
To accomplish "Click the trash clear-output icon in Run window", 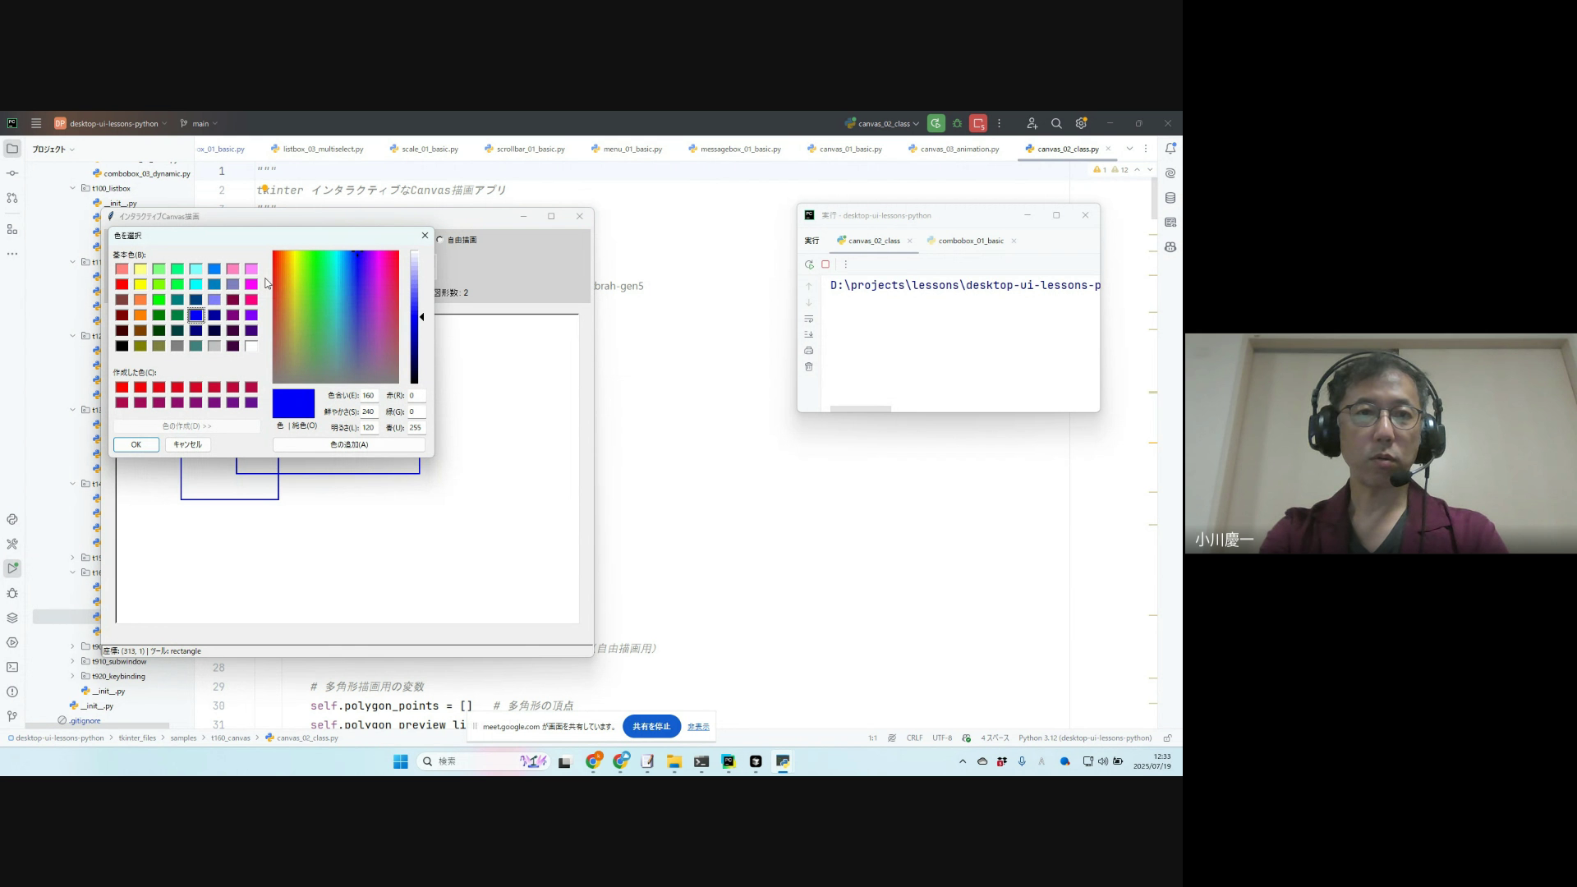I will pyautogui.click(x=809, y=367).
